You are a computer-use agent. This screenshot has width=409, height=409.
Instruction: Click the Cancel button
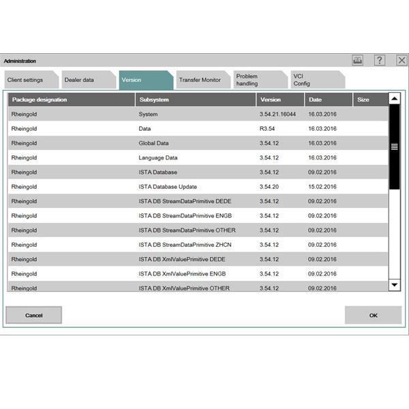click(x=34, y=315)
